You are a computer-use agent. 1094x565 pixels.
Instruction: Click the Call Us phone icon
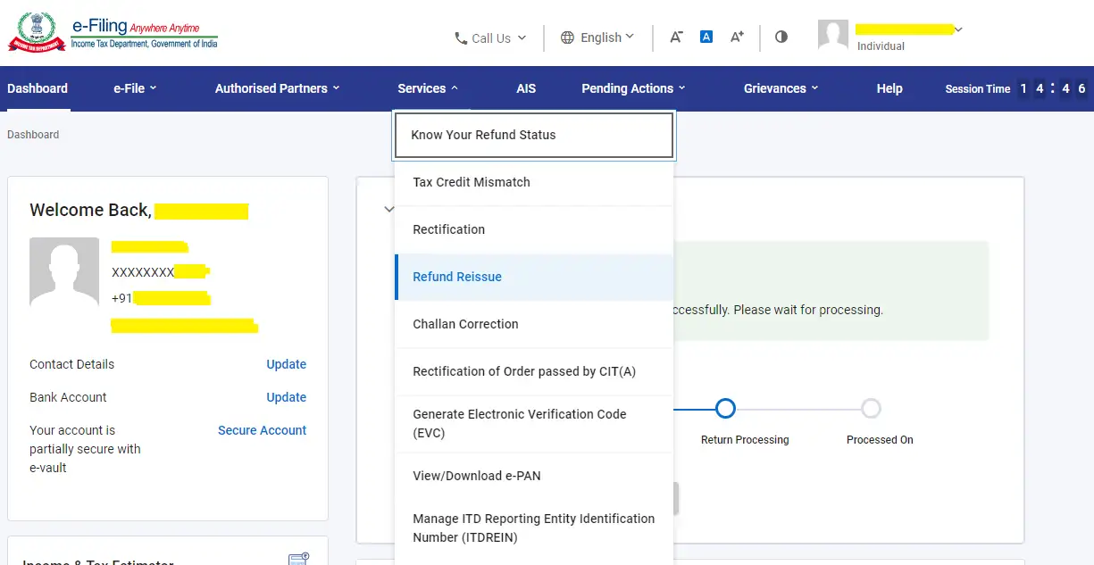pyautogui.click(x=460, y=37)
